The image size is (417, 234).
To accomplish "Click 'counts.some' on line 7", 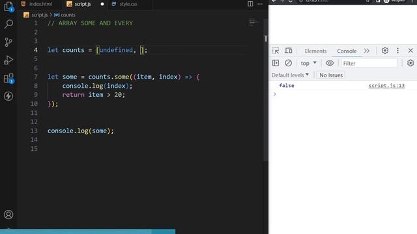I will (109, 77).
